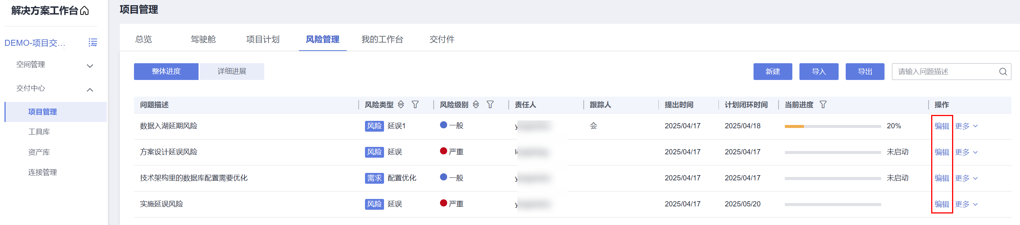
Task: Go to the 我的工作台 tab
Action: point(382,39)
